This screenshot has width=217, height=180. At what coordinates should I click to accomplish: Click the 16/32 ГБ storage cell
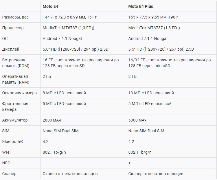[x=170, y=63]
